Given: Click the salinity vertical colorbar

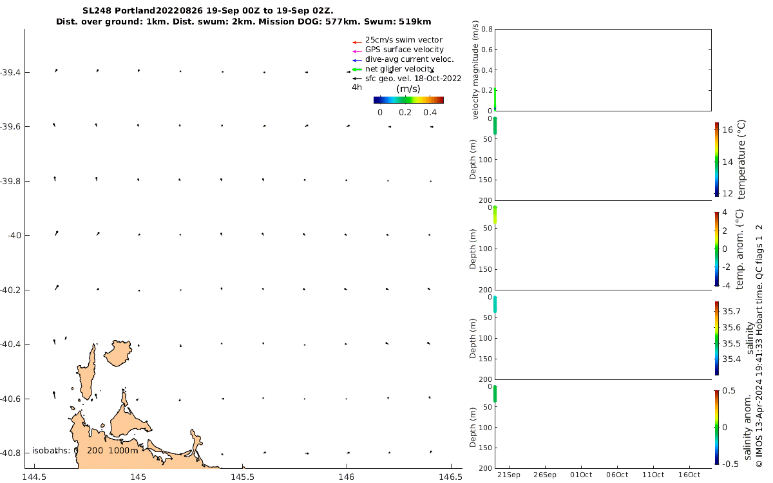Looking at the screenshot, I should tap(717, 338).
